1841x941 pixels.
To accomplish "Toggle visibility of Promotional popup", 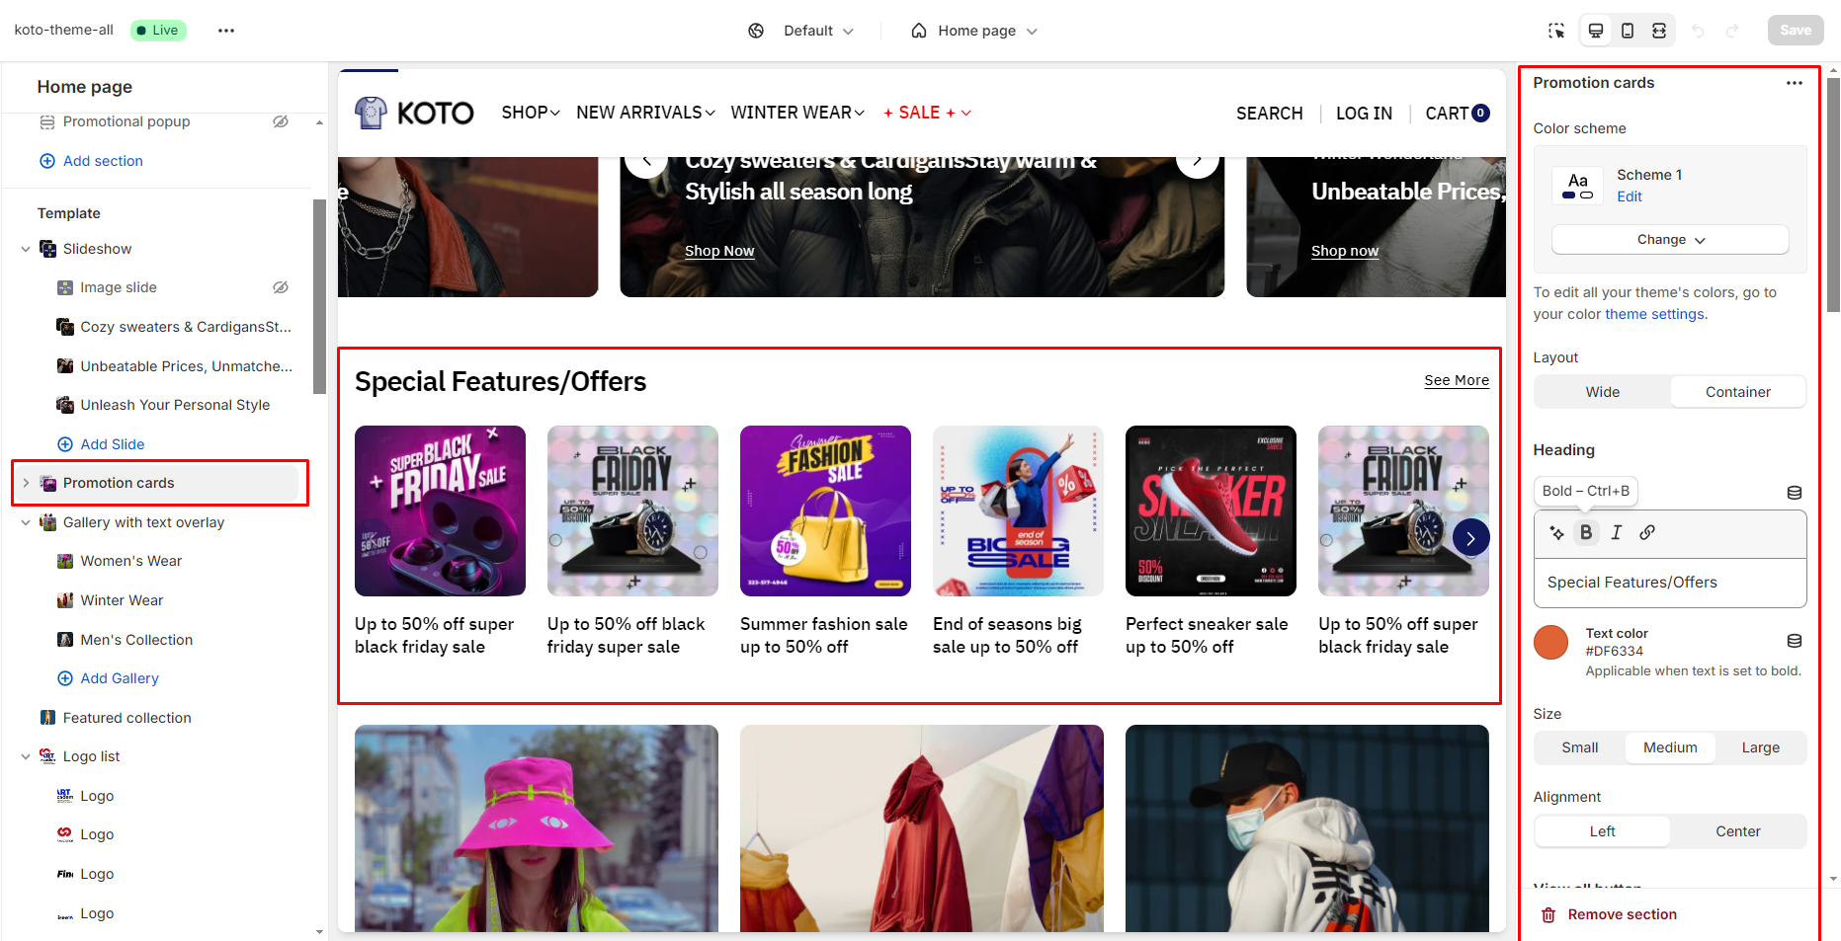I will point(281,121).
